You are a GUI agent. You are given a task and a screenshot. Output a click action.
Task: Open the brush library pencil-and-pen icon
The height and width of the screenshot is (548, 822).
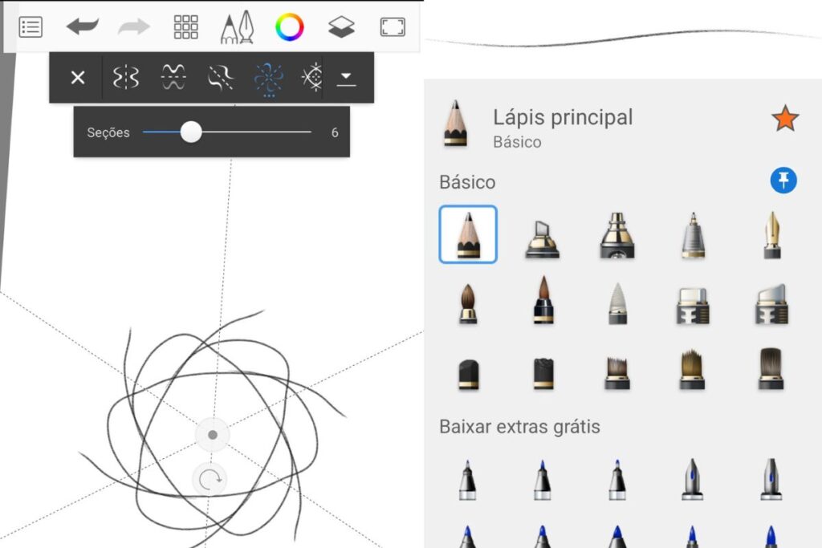(238, 27)
